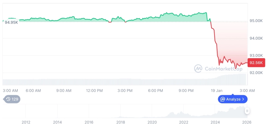The width and height of the screenshot is (270, 126).
Task: Click the 12:00 PM time axis label
Action: [94, 90]
